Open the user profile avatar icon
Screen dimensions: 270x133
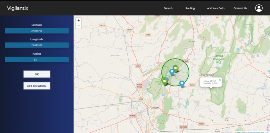[259, 8]
